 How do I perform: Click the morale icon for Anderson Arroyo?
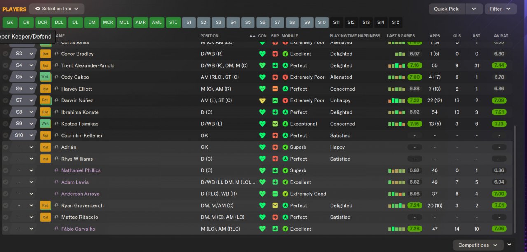pyautogui.click(x=285, y=194)
